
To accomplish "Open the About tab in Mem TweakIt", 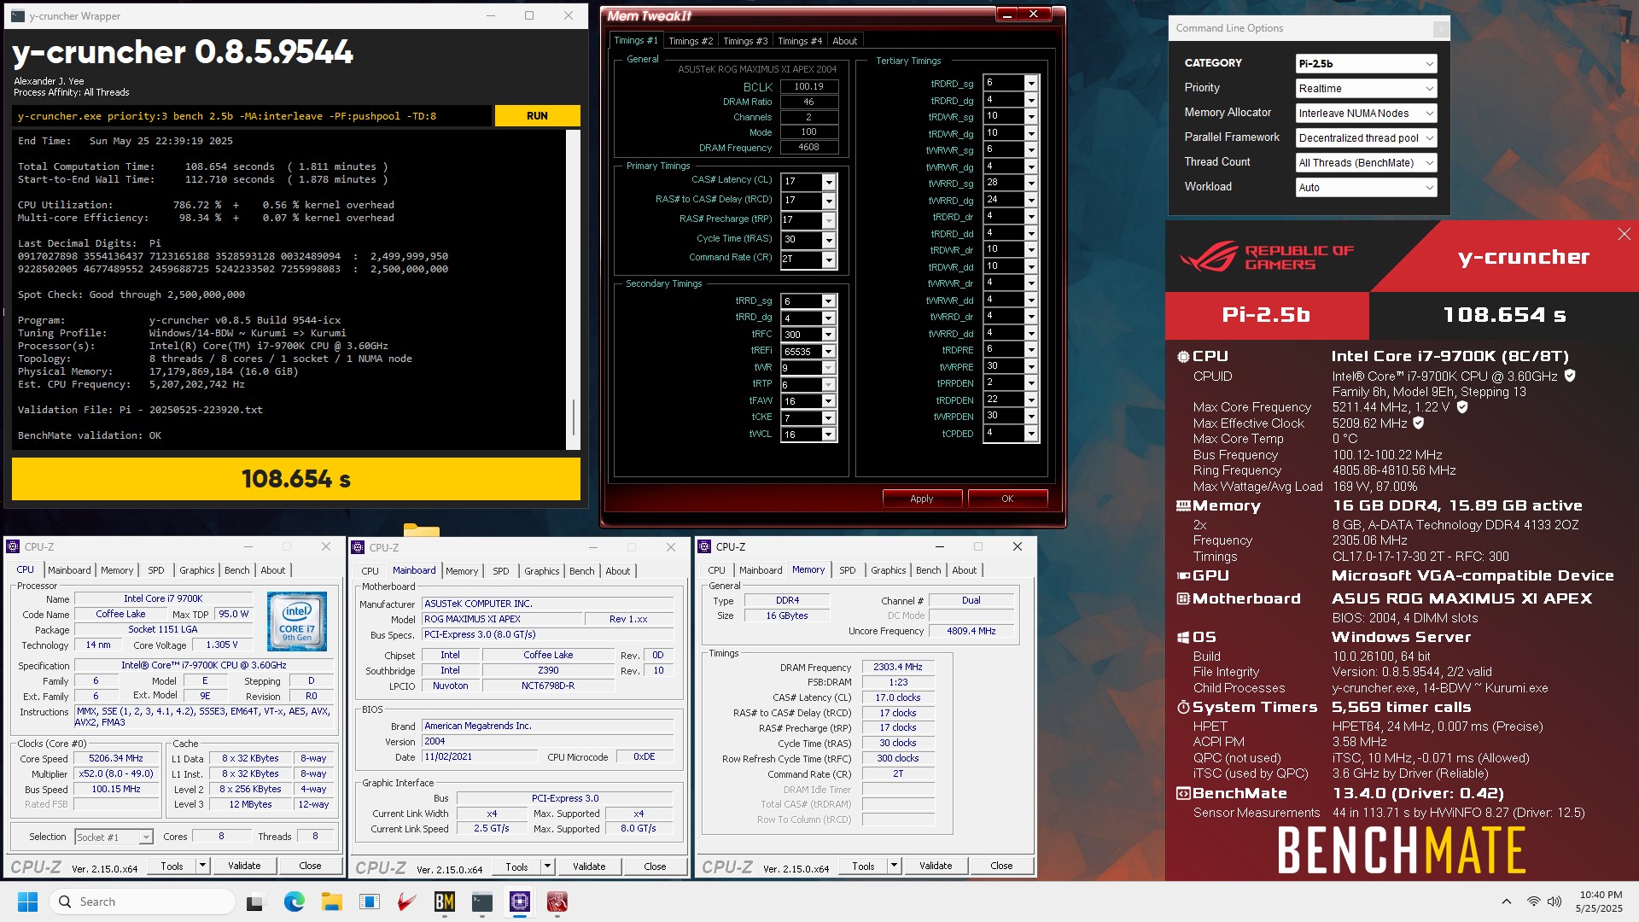I will pos(845,41).
